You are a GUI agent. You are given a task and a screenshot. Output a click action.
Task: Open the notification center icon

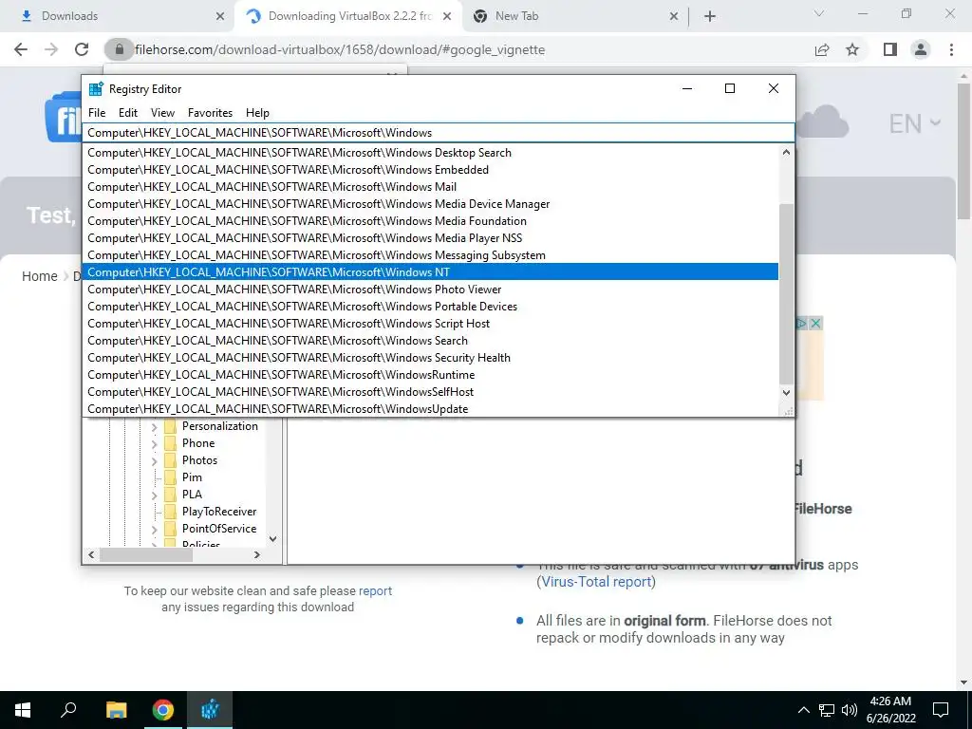(x=941, y=710)
